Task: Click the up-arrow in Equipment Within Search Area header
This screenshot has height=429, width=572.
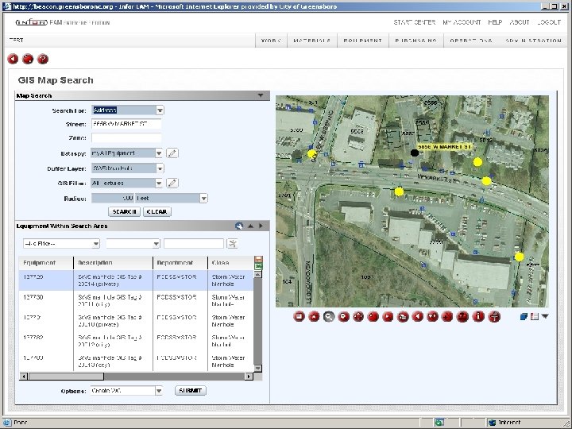Action: pos(250,226)
